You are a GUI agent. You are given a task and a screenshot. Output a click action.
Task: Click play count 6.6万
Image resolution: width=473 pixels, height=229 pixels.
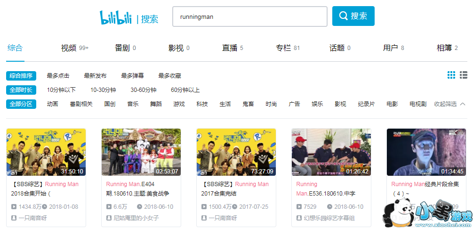coord(117,207)
